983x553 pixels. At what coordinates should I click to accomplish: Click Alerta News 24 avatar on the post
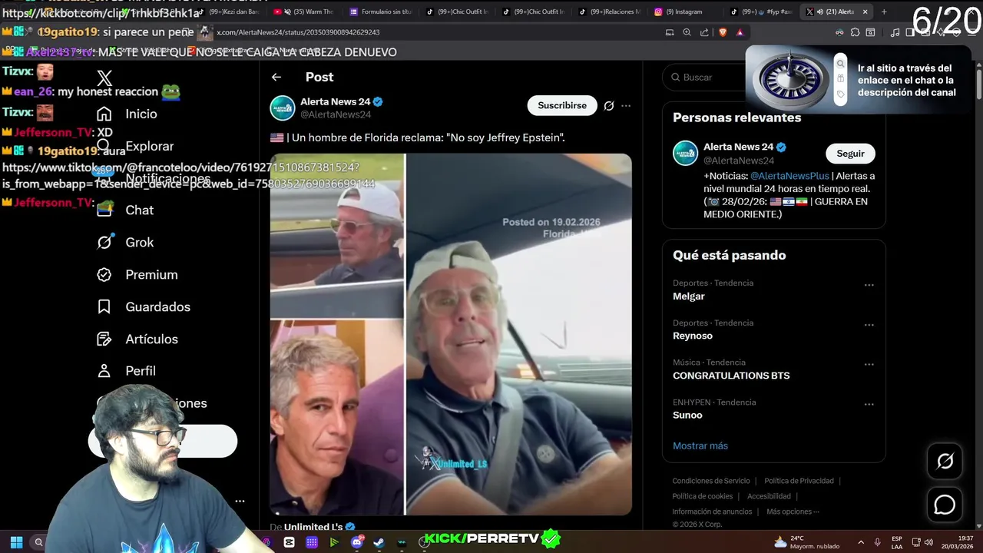pyautogui.click(x=283, y=108)
